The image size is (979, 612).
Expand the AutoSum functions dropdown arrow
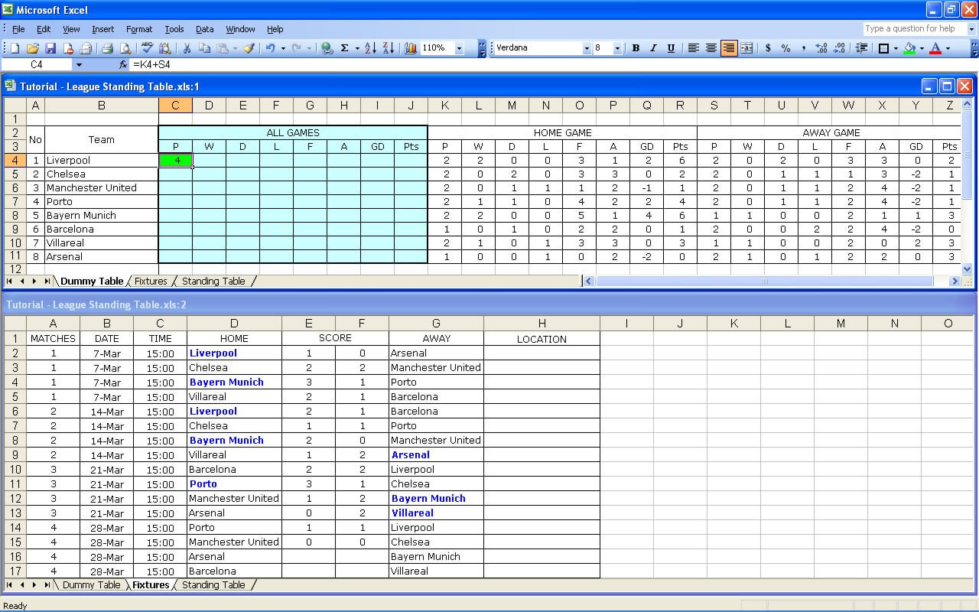pos(356,48)
